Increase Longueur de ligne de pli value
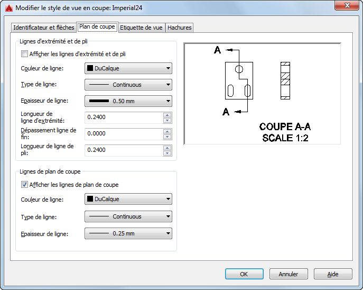363x290 pixels. pyautogui.click(x=167, y=148)
